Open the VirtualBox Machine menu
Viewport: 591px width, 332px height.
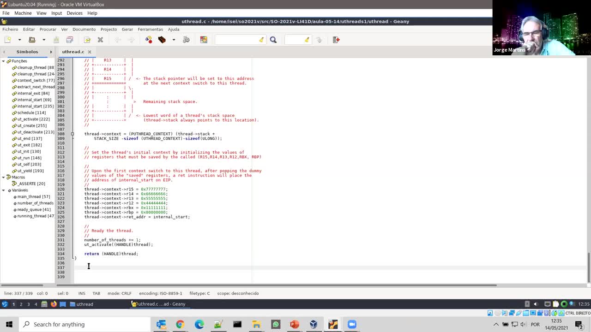[23, 13]
